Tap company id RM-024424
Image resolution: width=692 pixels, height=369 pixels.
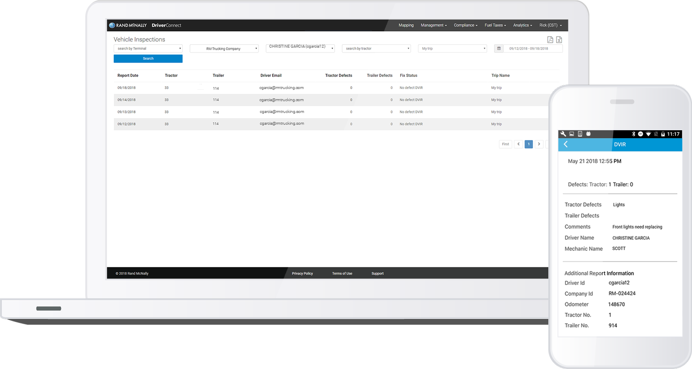622,293
